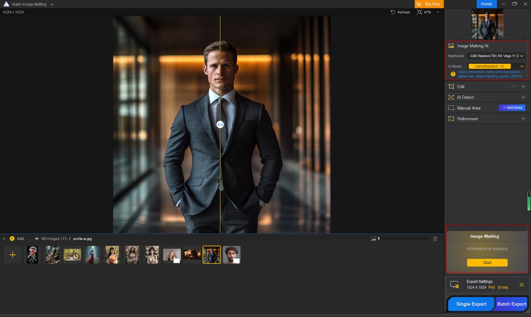Image resolution: width=531 pixels, height=317 pixels.
Task: Click the undo arrow in Edit section
Action: pos(514,86)
